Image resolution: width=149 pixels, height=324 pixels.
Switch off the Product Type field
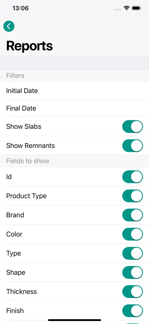coord(132,196)
